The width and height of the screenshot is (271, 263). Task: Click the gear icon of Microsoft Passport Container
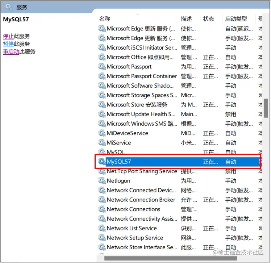pos(102,76)
